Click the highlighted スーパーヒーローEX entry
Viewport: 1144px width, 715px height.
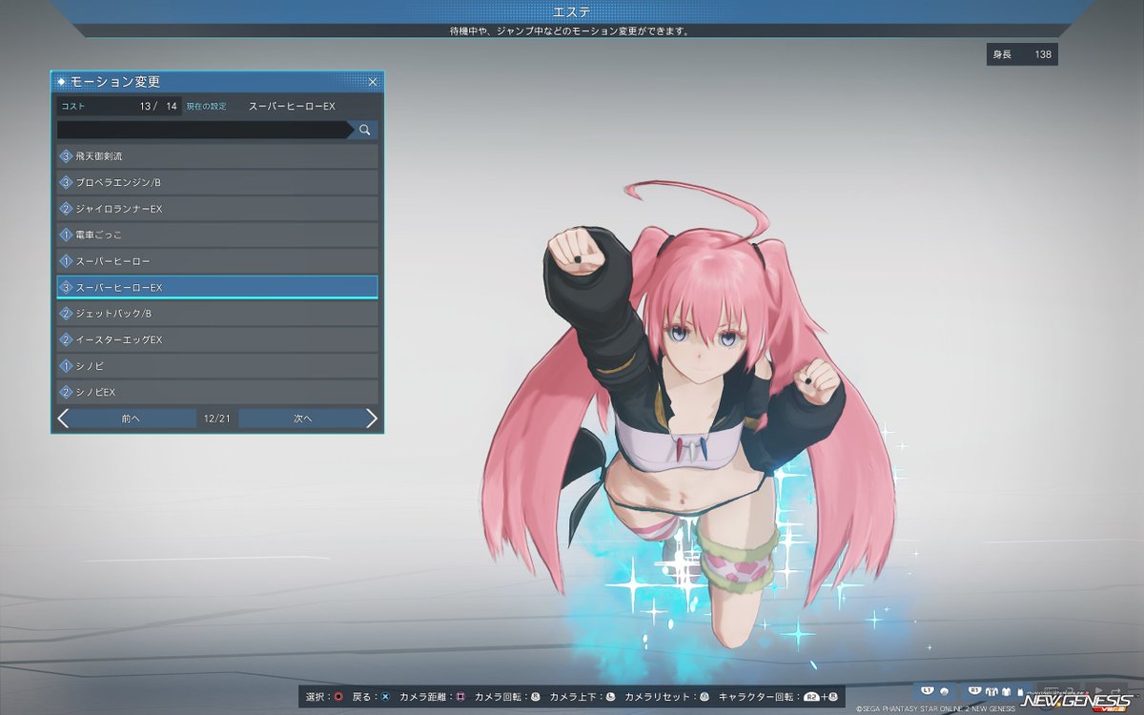[217, 287]
